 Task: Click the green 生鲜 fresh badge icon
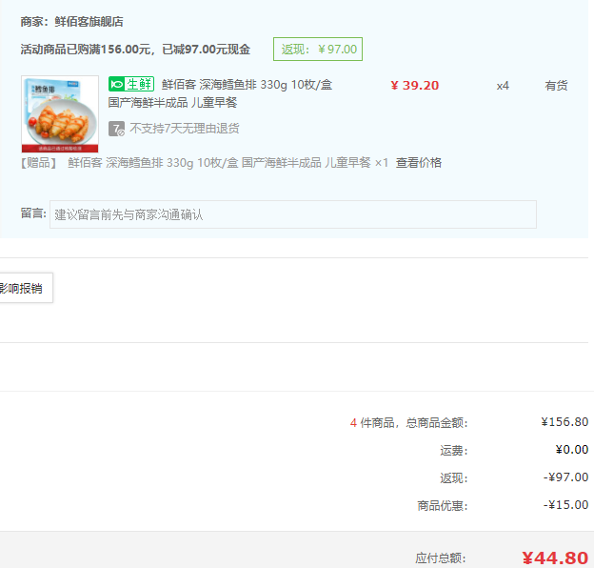(131, 84)
